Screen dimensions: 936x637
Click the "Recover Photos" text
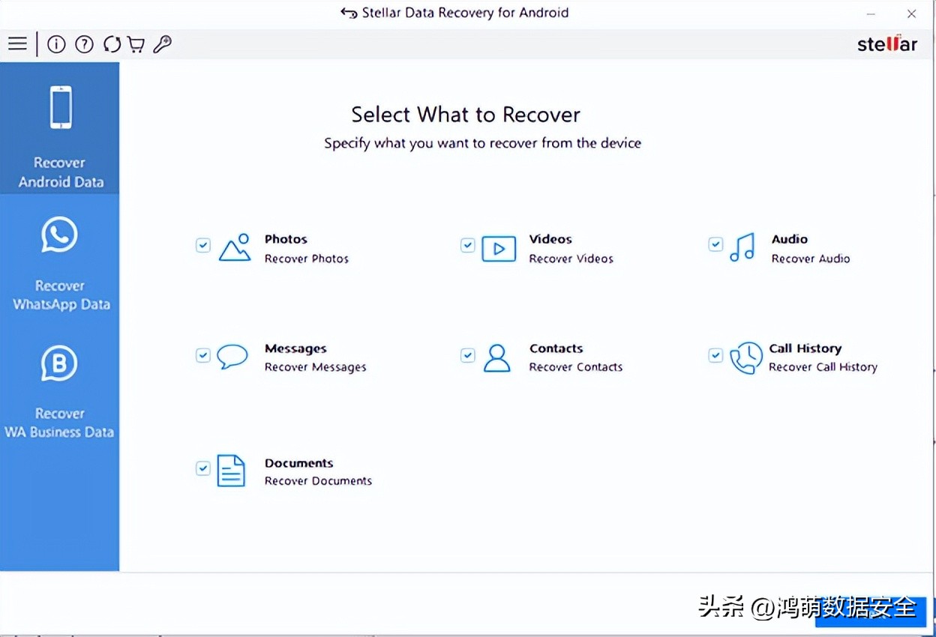point(307,259)
